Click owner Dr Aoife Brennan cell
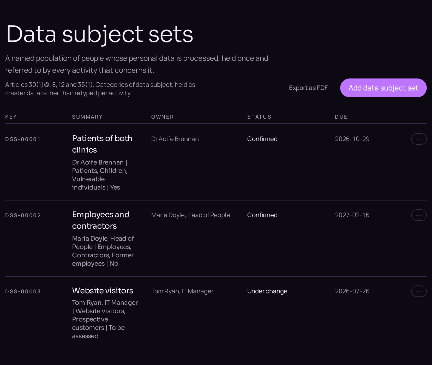The image size is (432, 365). pyautogui.click(x=175, y=139)
